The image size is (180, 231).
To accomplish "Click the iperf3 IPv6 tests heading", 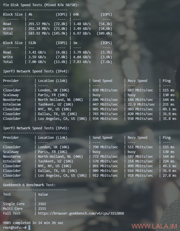I will pos(36,128).
